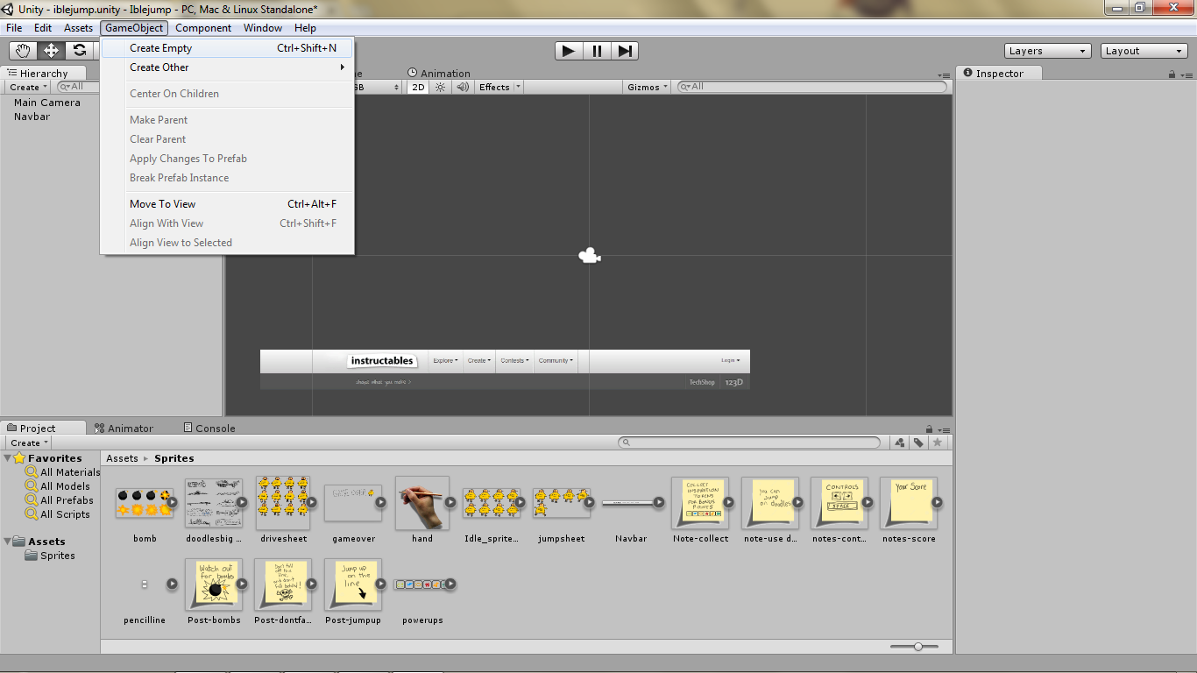
Task: Open the File menu
Action: (x=14, y=28)
